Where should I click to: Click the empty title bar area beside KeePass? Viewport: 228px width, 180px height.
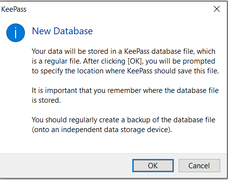pyautogui.click(x=119, y=9)
